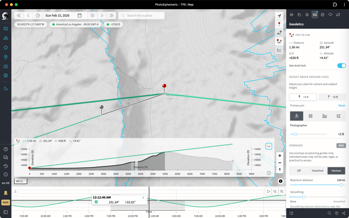
Task: Open the date list menu icon
Action: pos(92,15)
